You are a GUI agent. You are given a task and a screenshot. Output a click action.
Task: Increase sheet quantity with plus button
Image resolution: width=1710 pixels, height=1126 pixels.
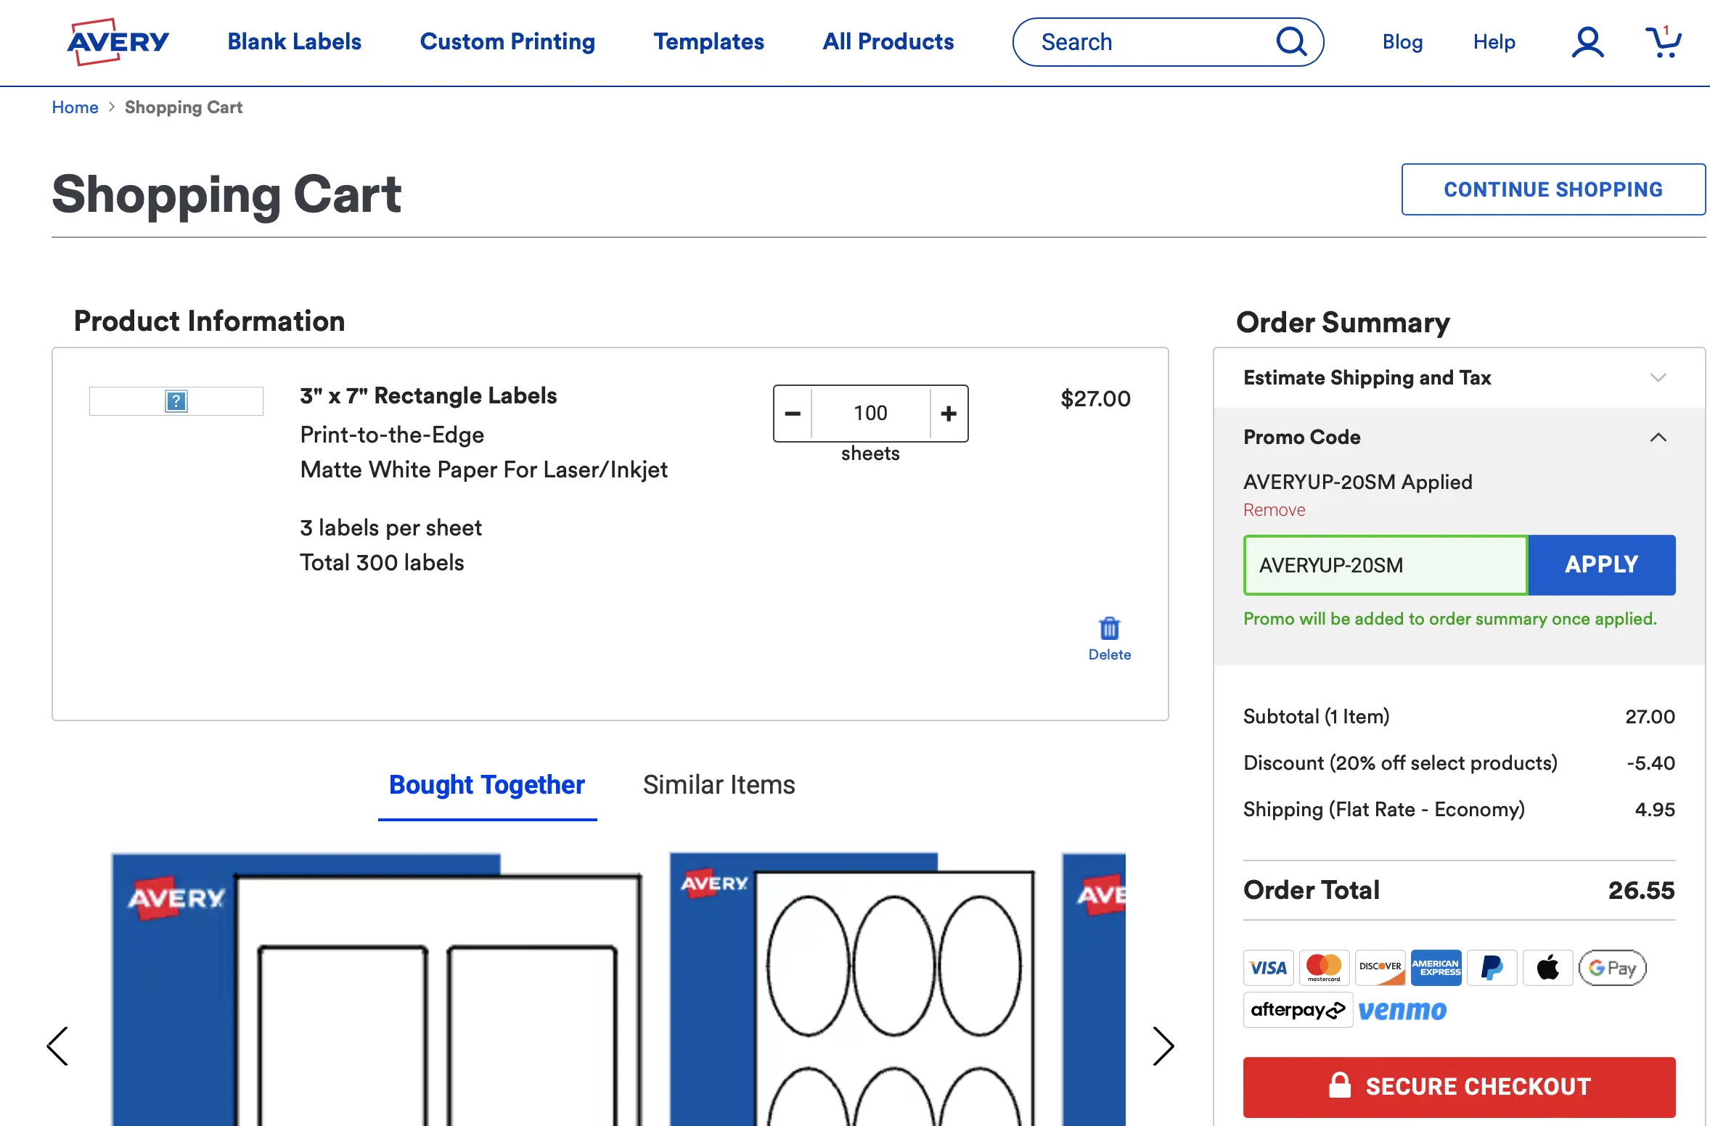[949, 414]
